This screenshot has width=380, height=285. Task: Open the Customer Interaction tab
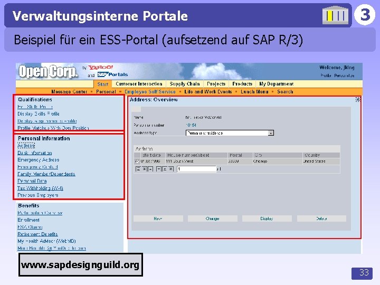coord(139,84)
